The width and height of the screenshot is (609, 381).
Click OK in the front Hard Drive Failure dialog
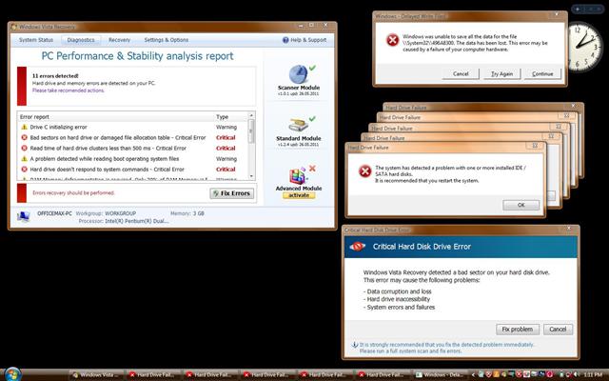(x=521, y=205)
